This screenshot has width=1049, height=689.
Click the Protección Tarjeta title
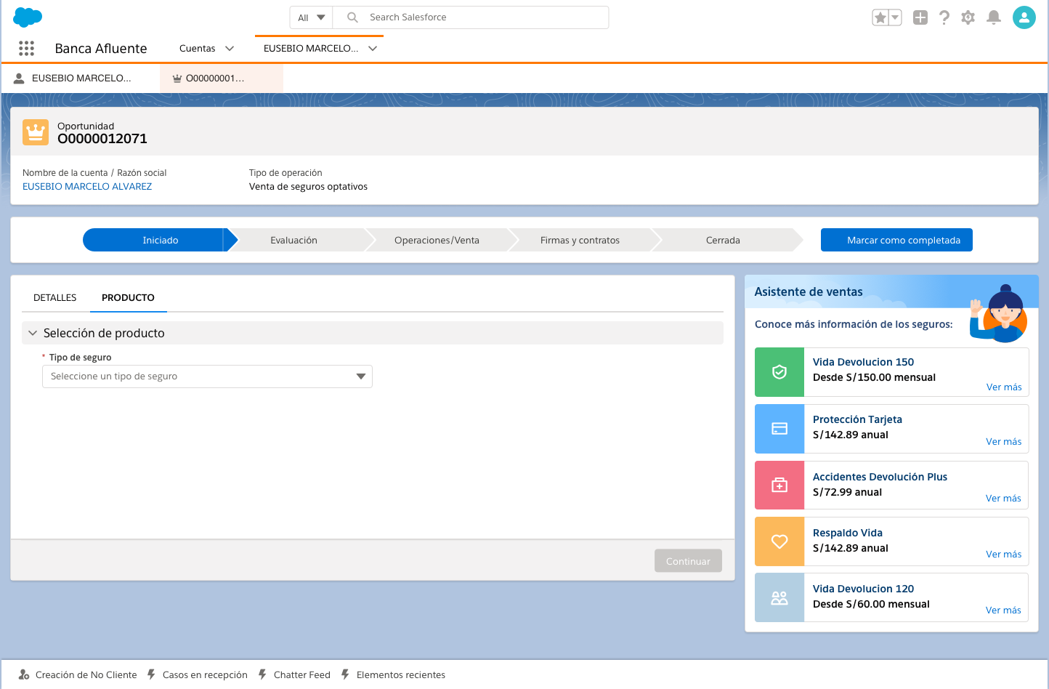coord(857,419)
